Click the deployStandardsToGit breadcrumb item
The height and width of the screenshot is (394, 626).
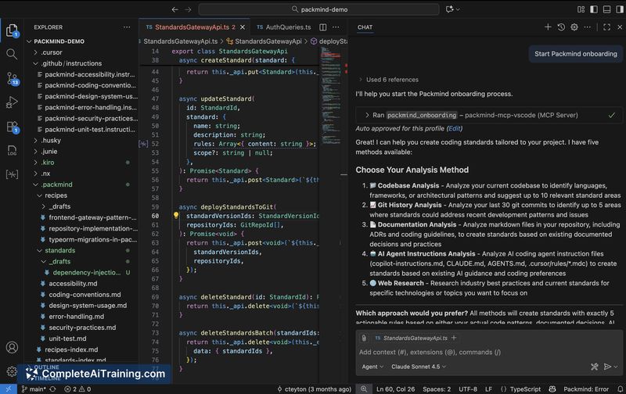[x=329, y=41]
